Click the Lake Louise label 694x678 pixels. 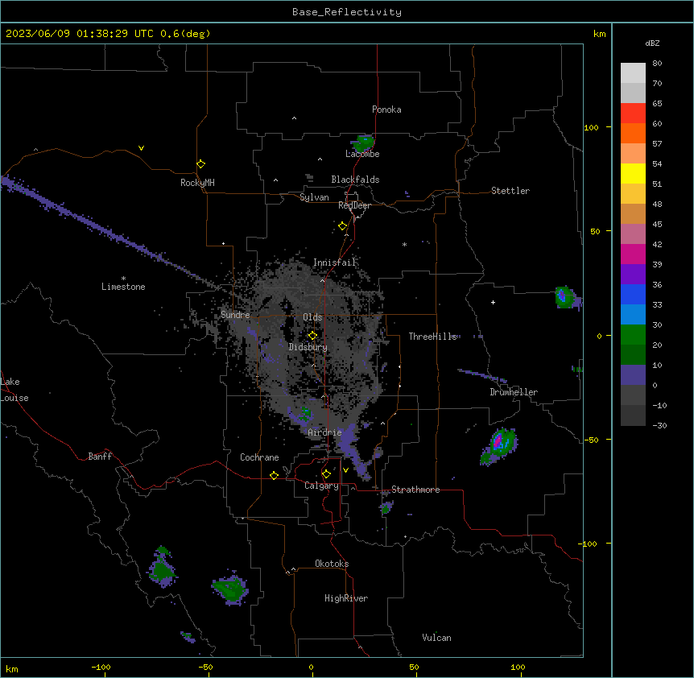14,390
